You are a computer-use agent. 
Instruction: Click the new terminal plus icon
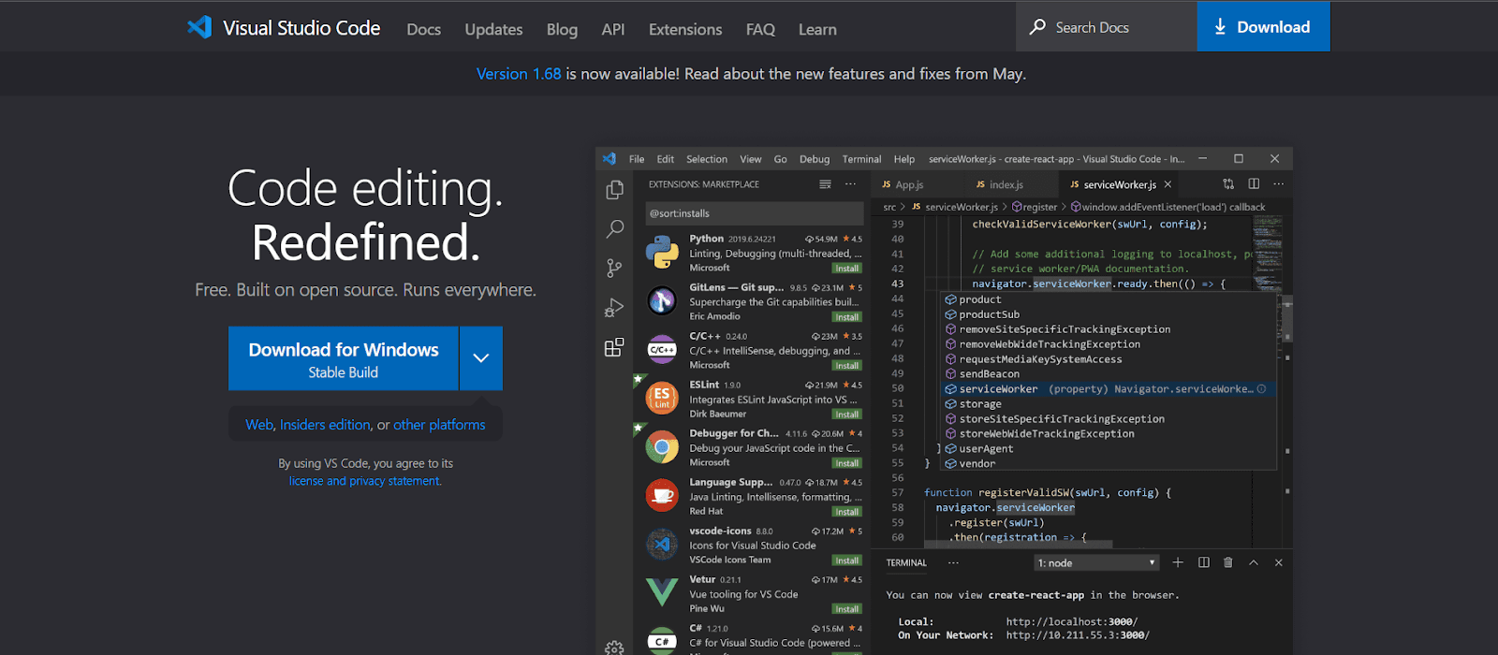click(1178, 562)
